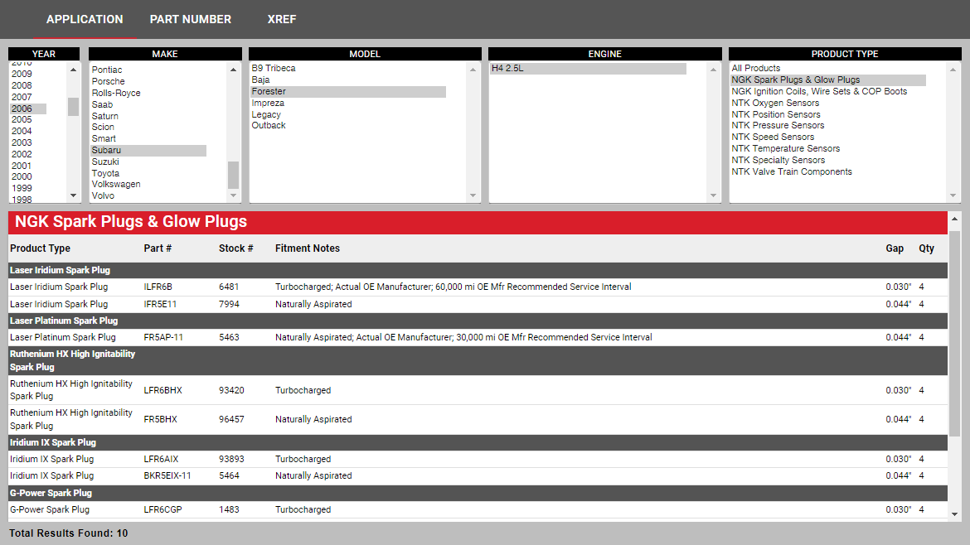Viewport: 970px width, 545px height.
Task: Switch to the Part Number tab
Action: [x=190, y=19]
